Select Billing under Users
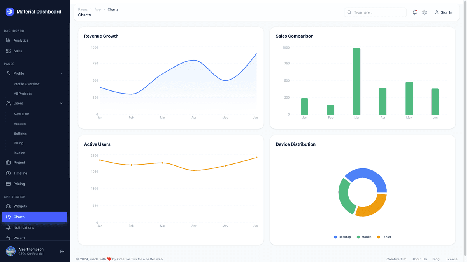This screenshot has width=467, height=262. pyautogui.click(x=19, y=143)
